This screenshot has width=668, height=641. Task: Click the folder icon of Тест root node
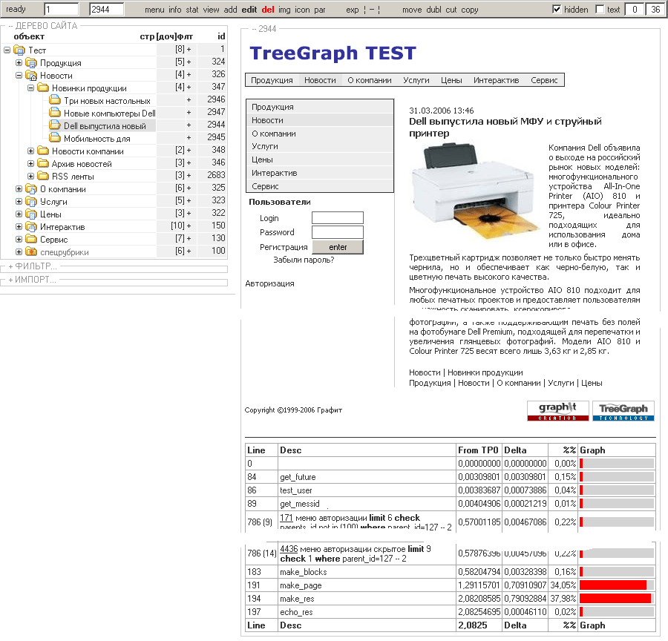coord(19,50)
